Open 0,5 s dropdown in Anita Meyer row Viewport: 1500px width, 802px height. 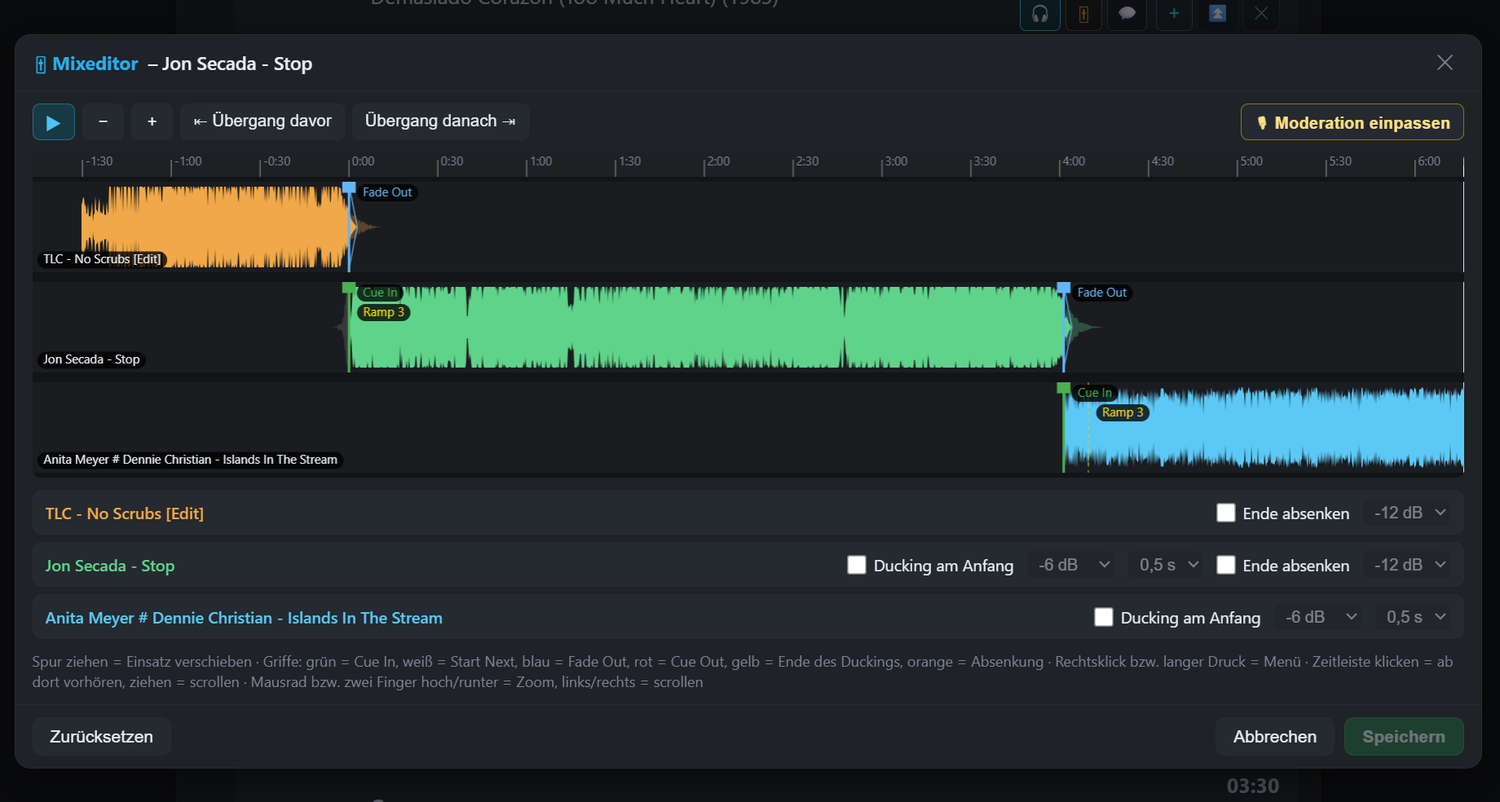(1415, 617)
